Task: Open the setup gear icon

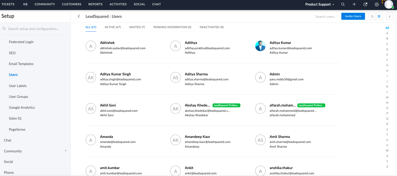Action: pyautogui.click(x=377, y=4)
